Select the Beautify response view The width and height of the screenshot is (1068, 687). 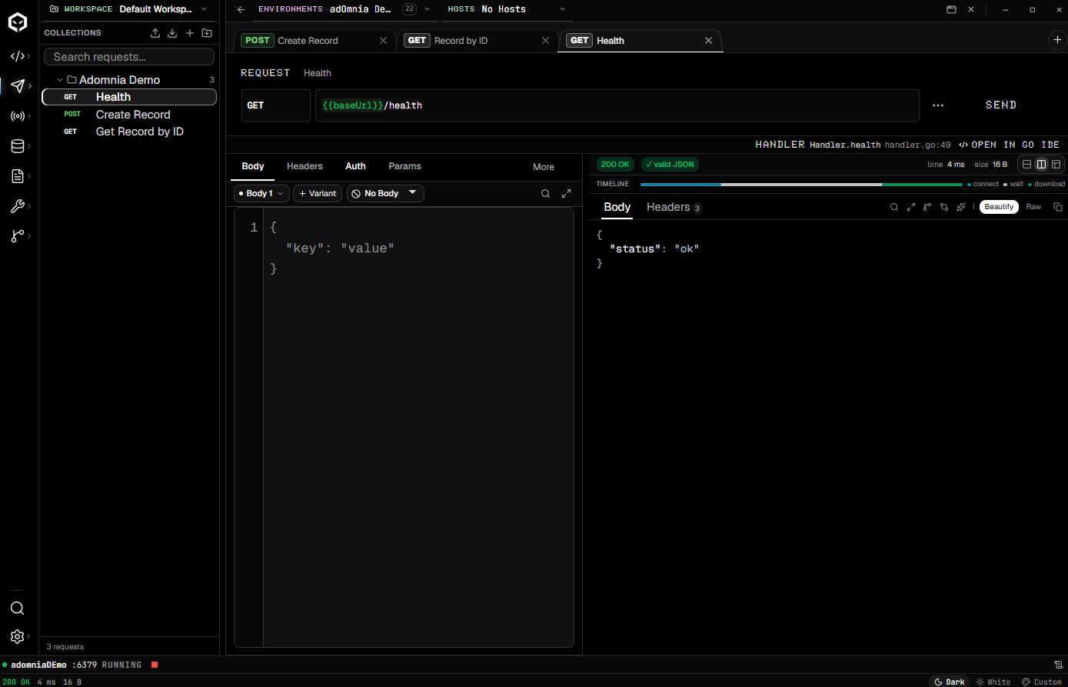pos(999,207)
